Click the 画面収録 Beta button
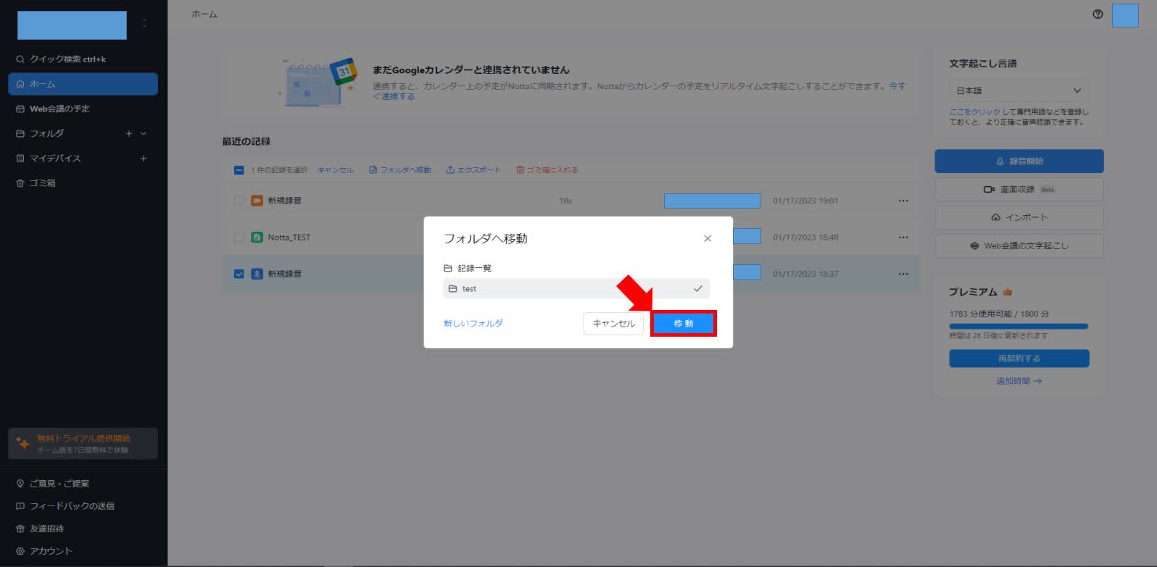Viewport: 1157px width, 567px height. click(1019, 189)
